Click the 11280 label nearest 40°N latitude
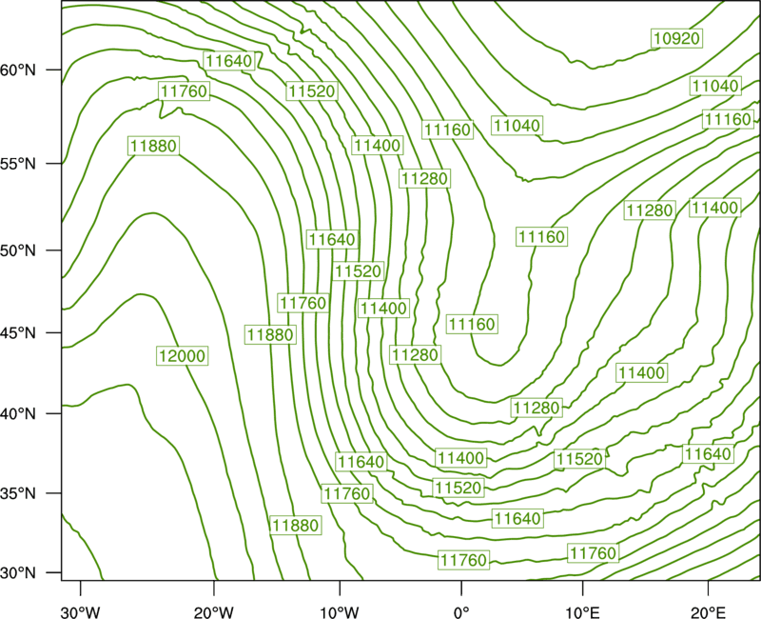The image size is (761, 619). [537, 408]
